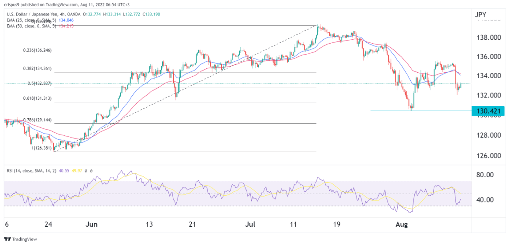506x243 pixels.
Task: Click the Aug date on time axis
Action: coord(402,224)
